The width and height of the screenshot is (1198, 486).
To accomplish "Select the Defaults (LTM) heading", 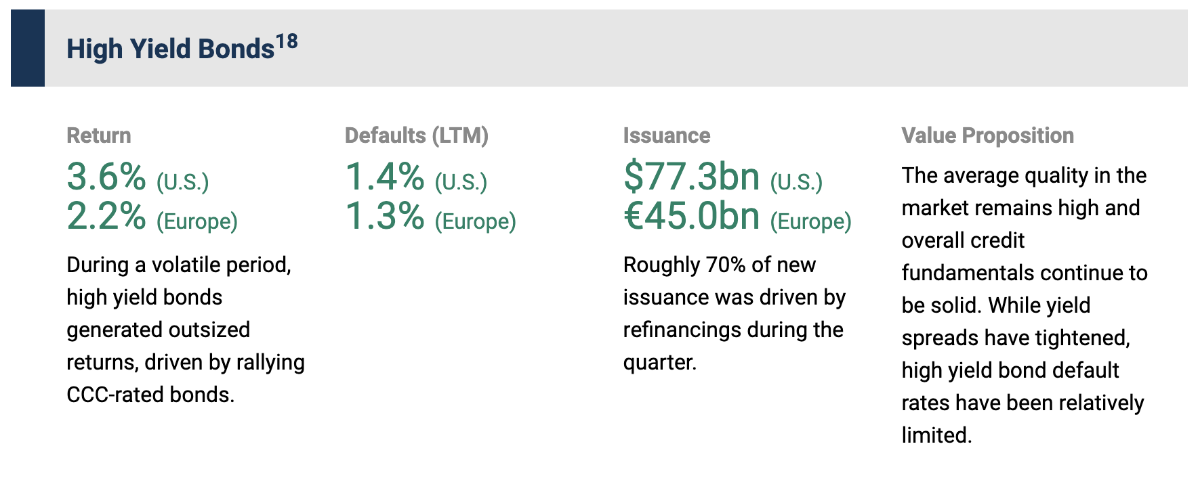I will point(416,135).
